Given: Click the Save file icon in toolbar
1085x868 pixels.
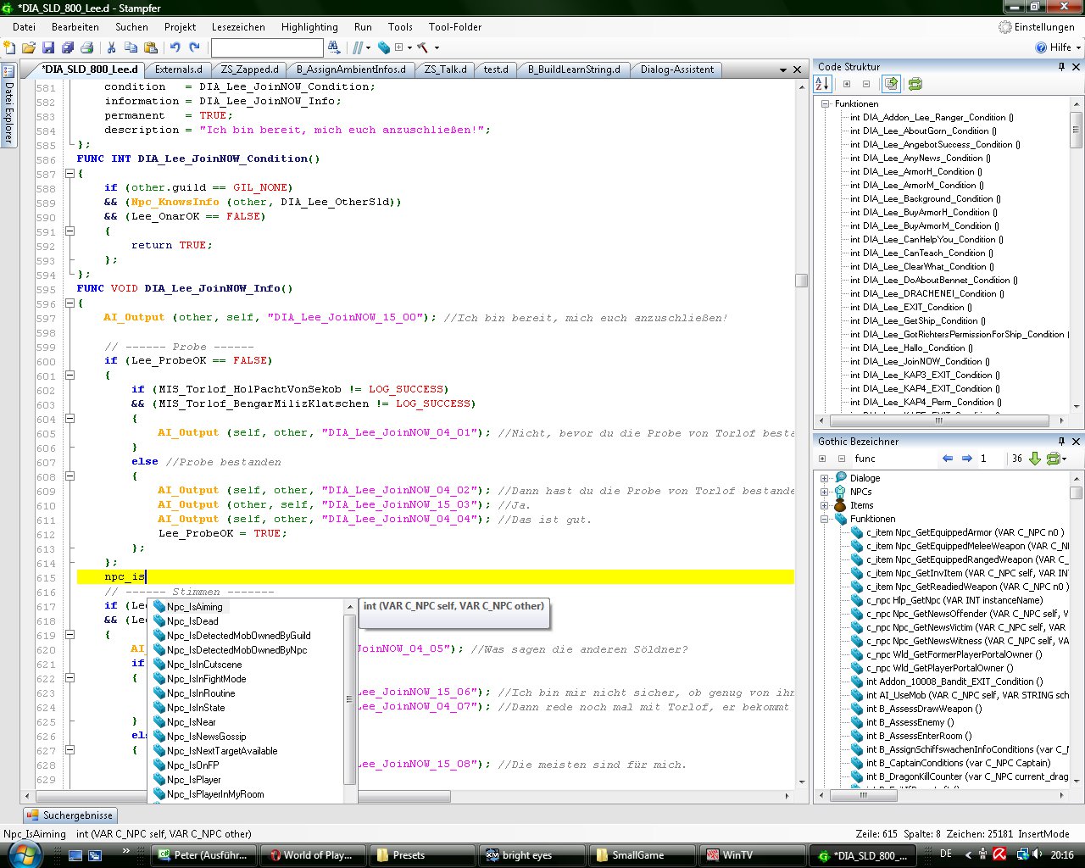Looking at the screenshot, I should click(x=48, y=47).
